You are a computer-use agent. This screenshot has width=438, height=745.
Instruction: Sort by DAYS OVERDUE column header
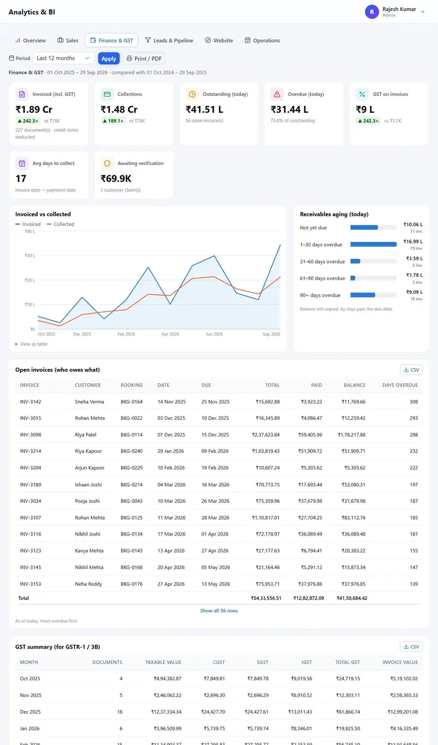[x=400, y=385]
